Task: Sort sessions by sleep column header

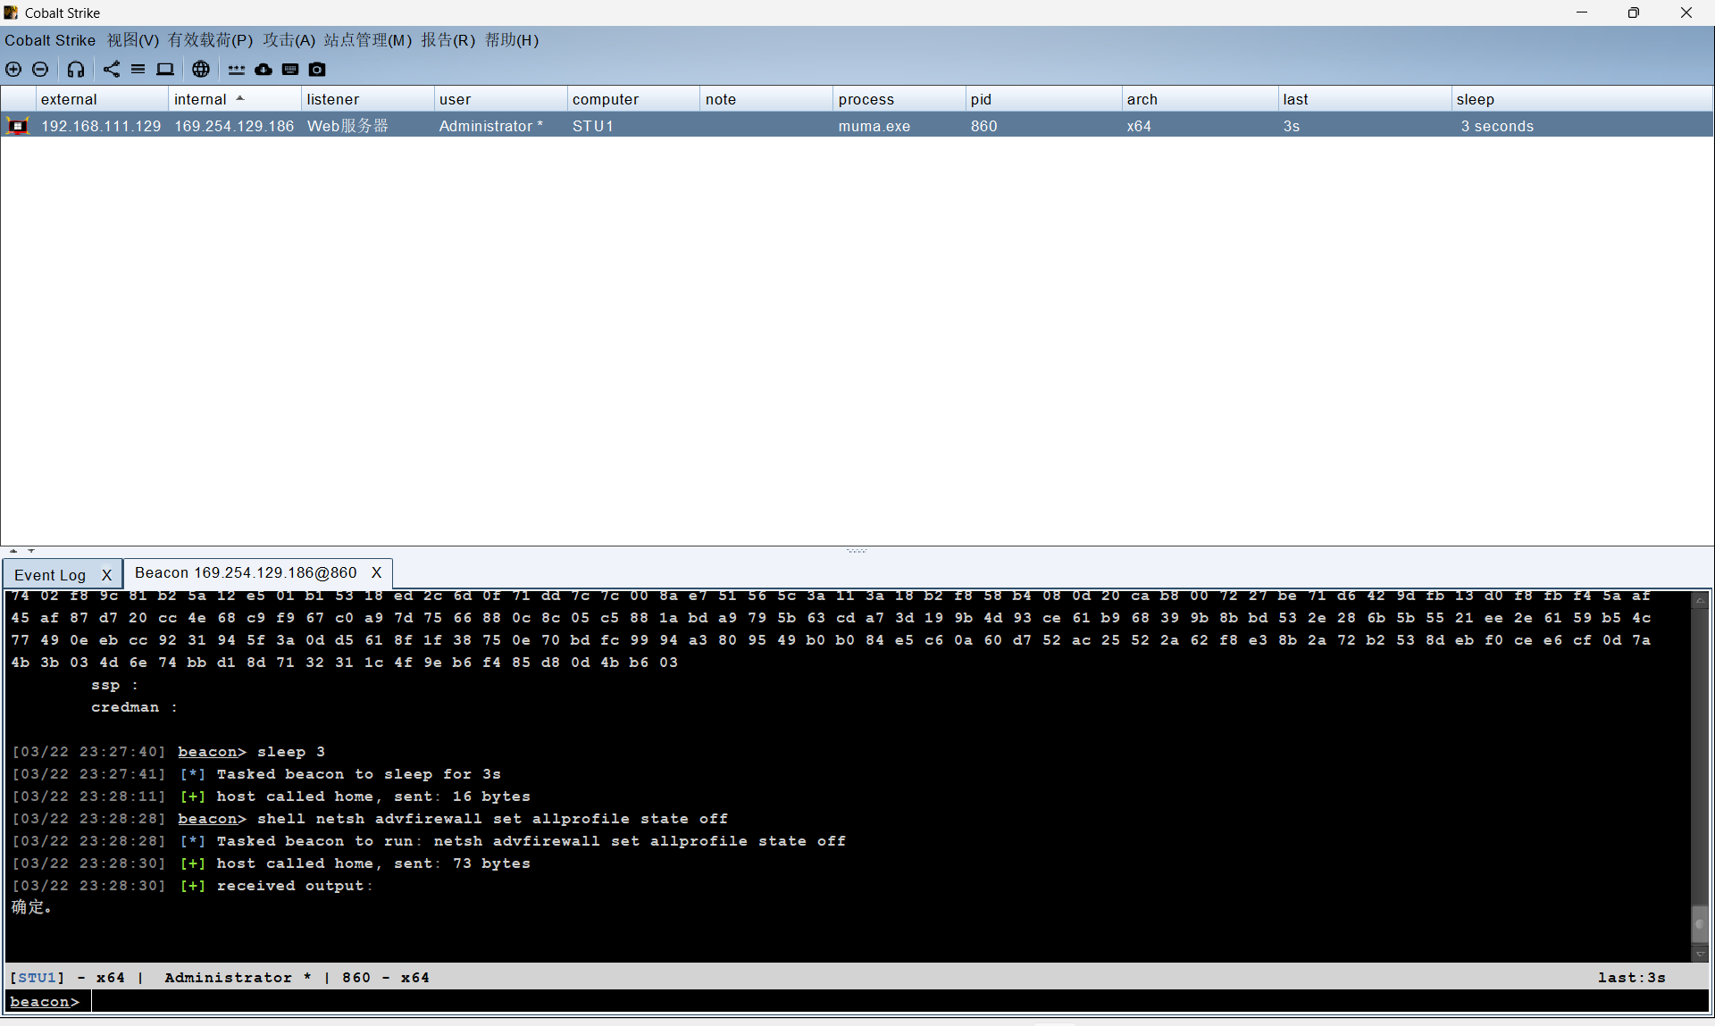Action: coord(1583,99)
